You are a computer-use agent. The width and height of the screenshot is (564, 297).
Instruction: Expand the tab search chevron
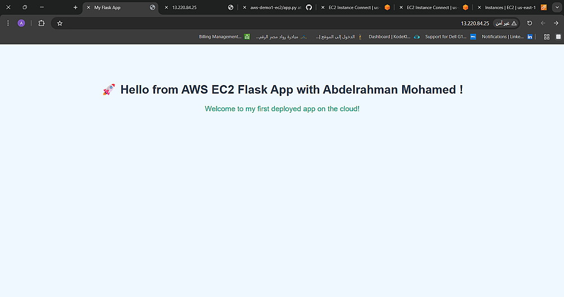coord(556,7)
